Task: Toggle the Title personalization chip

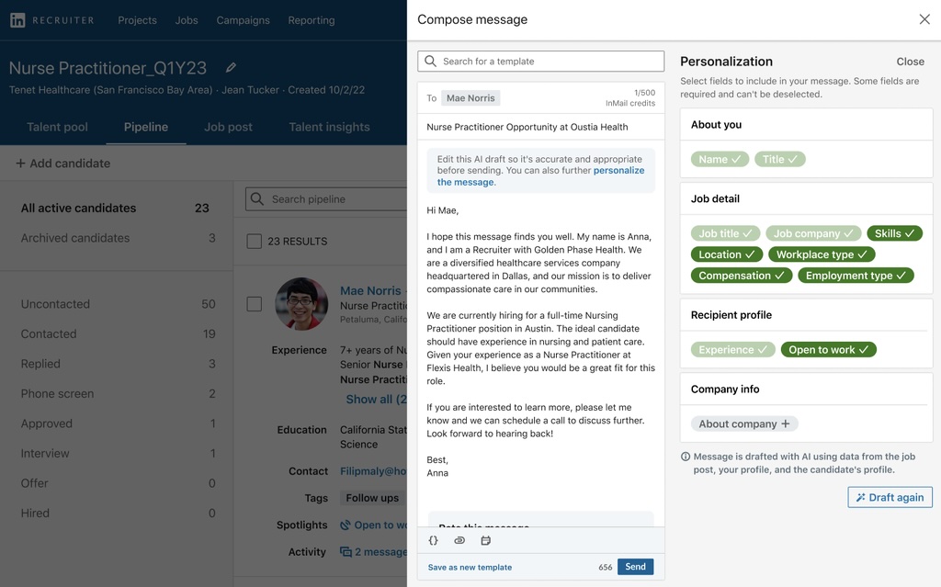Action: (779, 159)
